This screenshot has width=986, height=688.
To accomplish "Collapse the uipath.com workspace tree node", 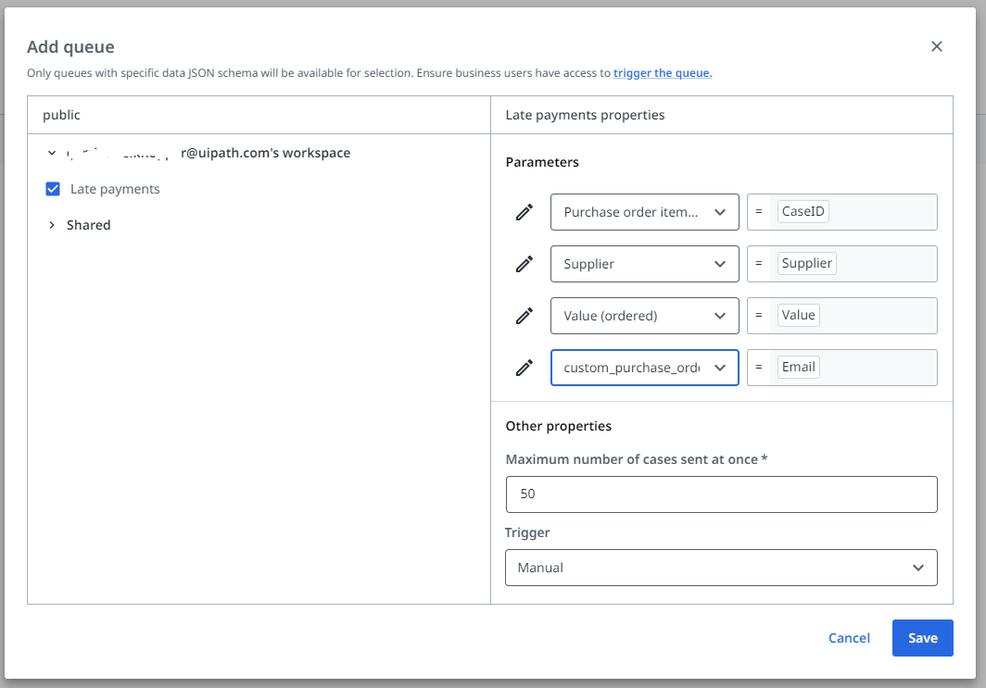I will click(x=52, y=153).
